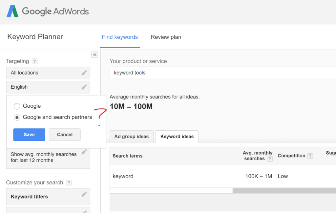Click the horizontal table scrollbar

284,190
